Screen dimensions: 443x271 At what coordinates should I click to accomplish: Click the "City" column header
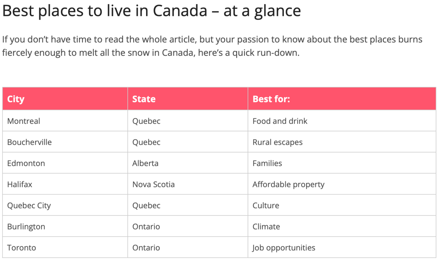tap(16, 99)
